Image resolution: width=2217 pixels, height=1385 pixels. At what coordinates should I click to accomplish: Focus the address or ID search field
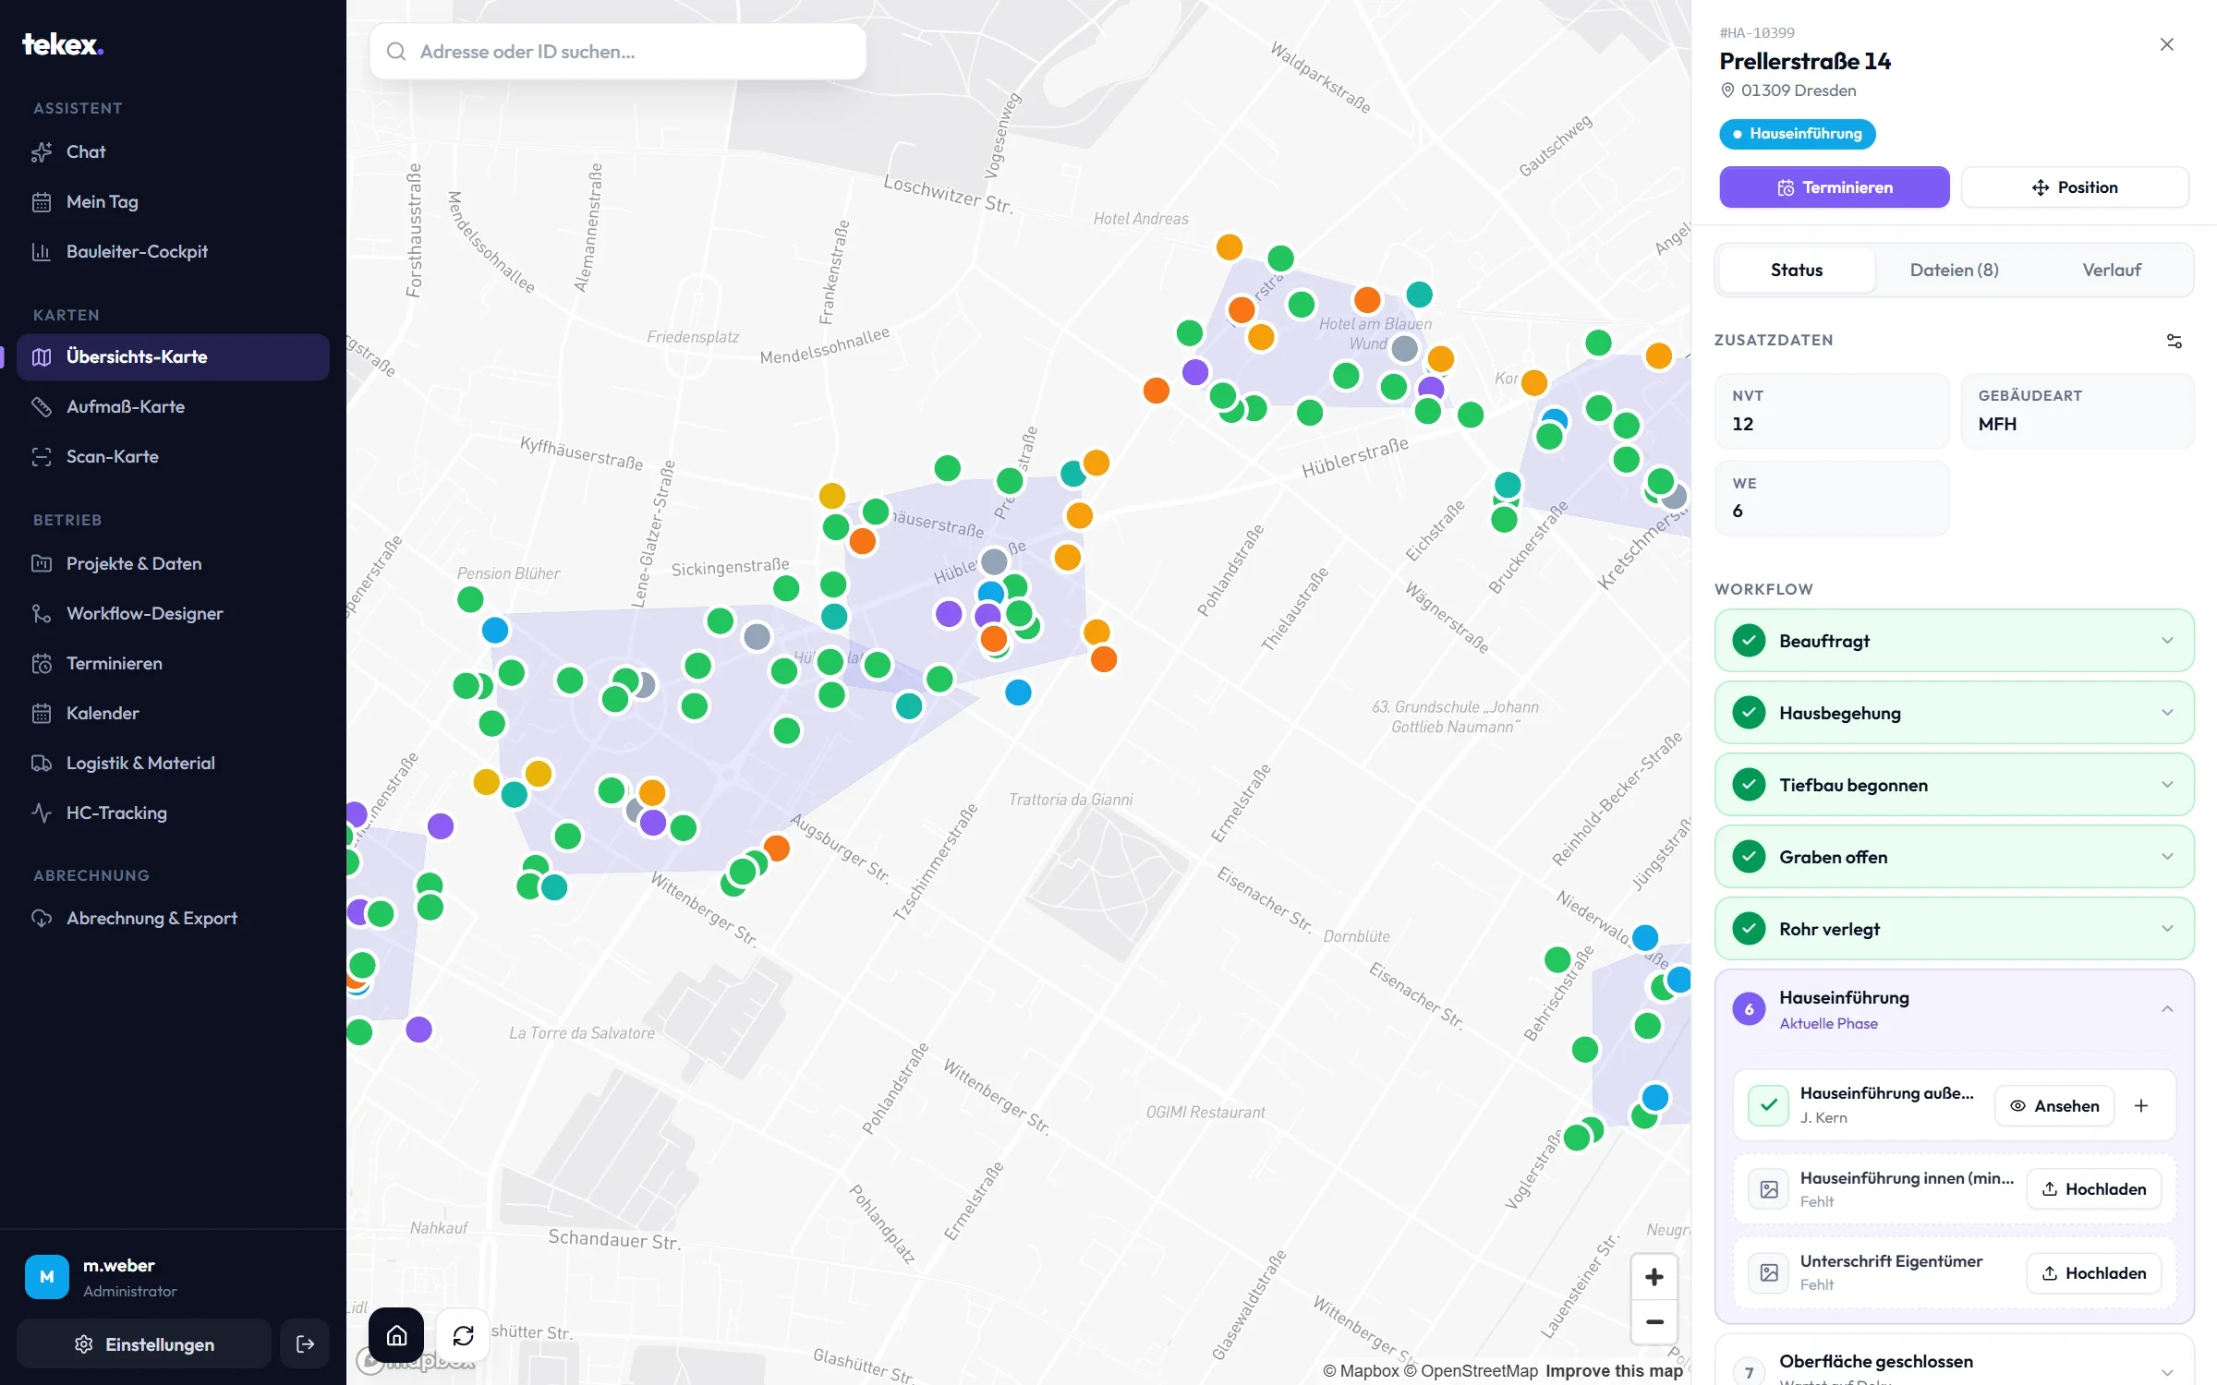pyautogui.click(x=618, y=52)
